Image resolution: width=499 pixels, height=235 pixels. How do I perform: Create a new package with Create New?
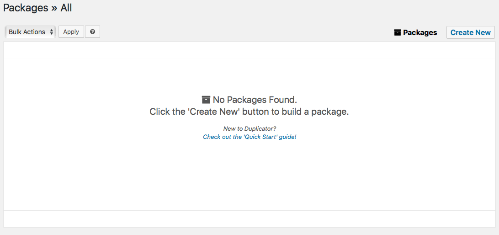coord(471,32)
